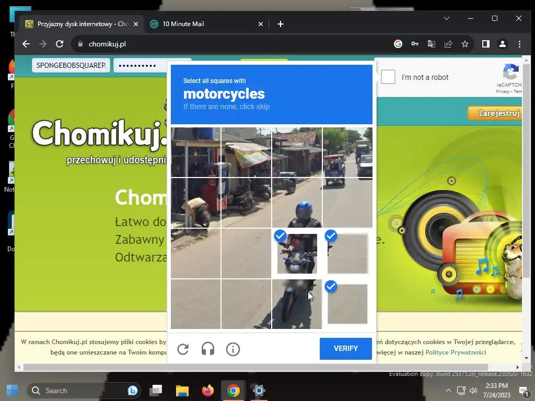Screen dimensions: 535x401
Task: Select the tile with the parked scooter by the pole
Action: tap(195, 203)
